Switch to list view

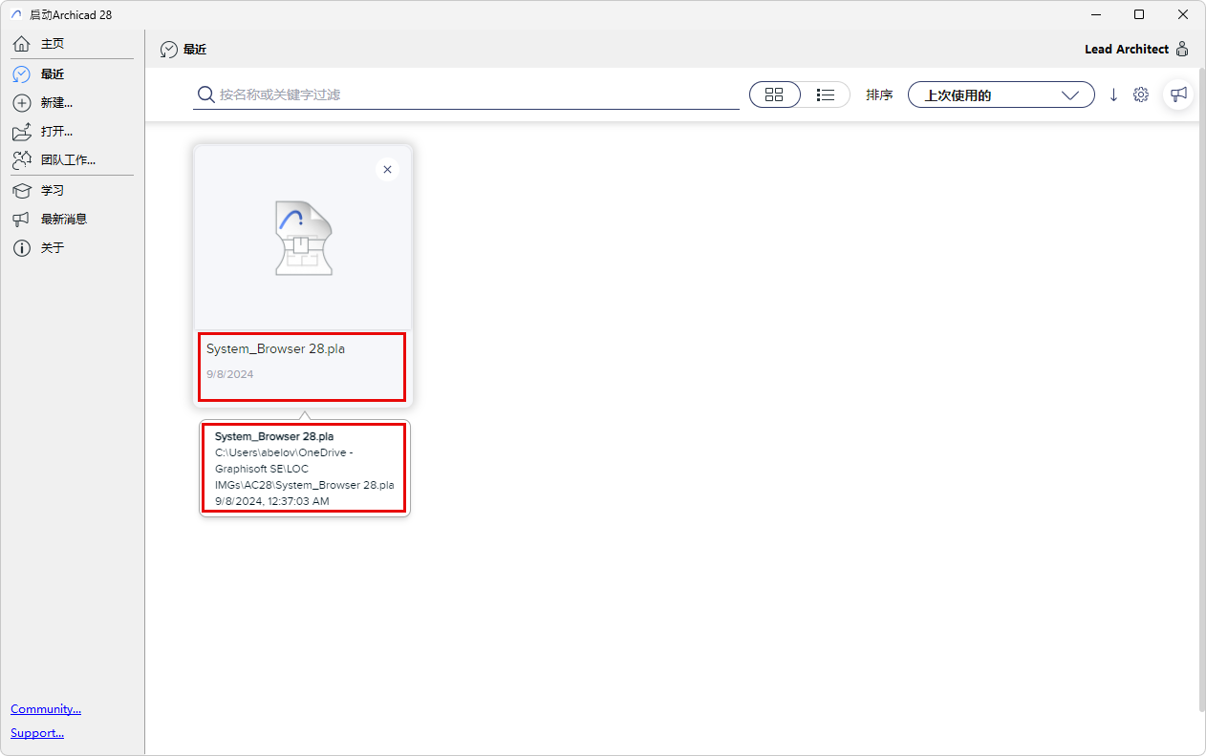826,94
